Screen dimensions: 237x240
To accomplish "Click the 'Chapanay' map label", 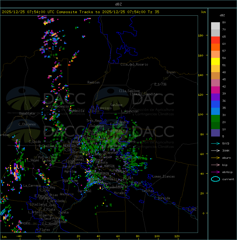I will 111,152.
